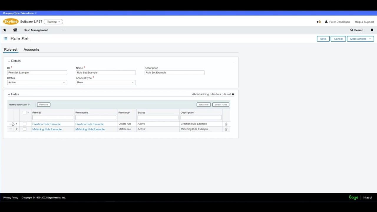Open the Matching Rule Example rule name link
377x212 pixels.
click(x=90, y=129)
